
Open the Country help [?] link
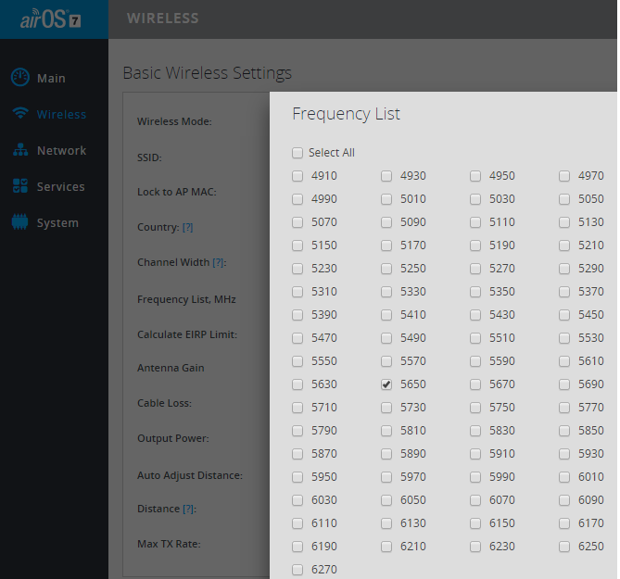coord(187,228)
